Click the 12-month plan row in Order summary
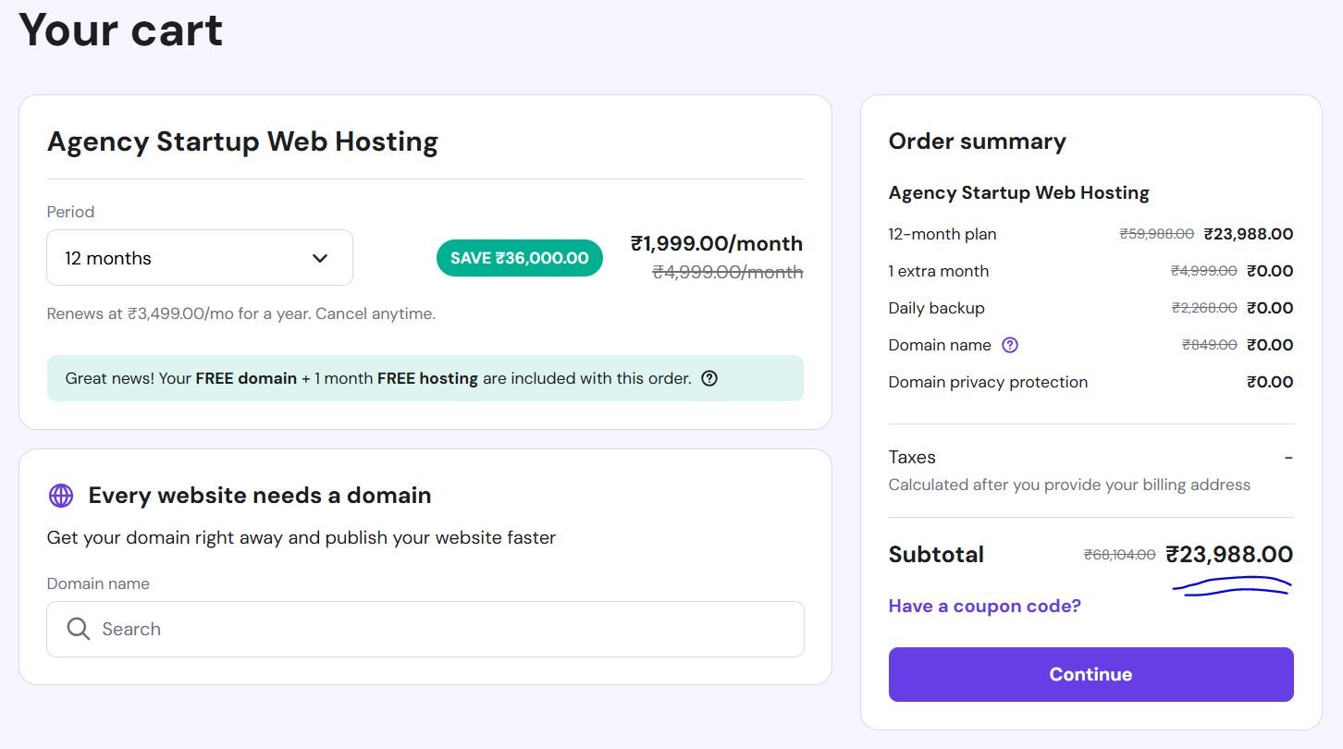Image resolution: width=1343 pixels, height=749 pixels. (943, 234)
